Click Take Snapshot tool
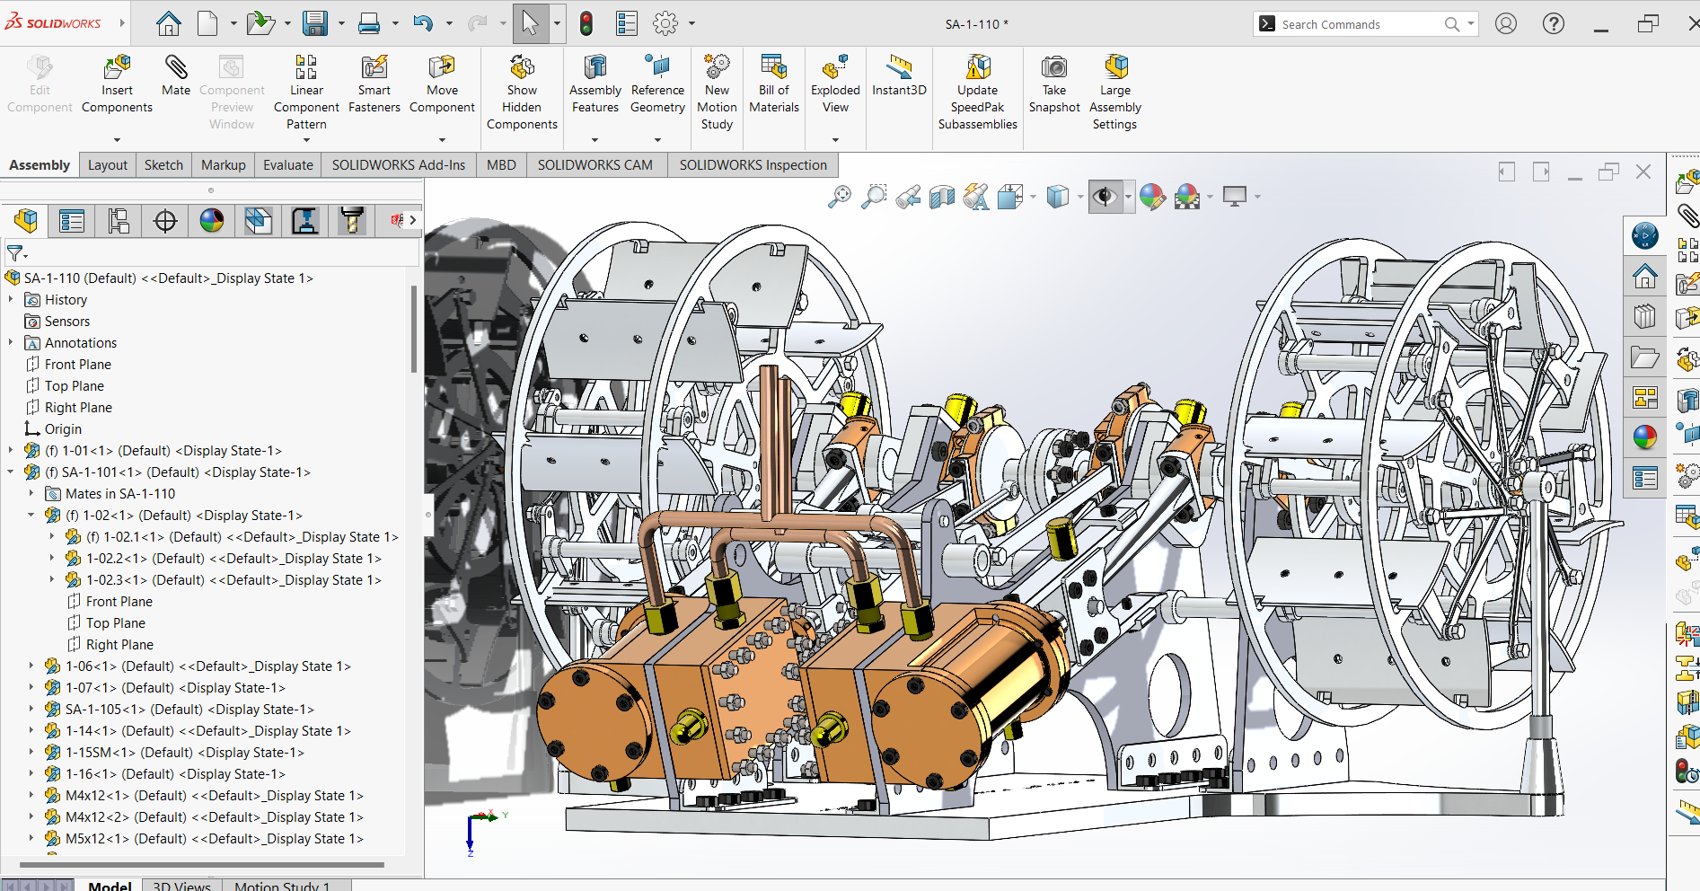 coord(1054,84)
